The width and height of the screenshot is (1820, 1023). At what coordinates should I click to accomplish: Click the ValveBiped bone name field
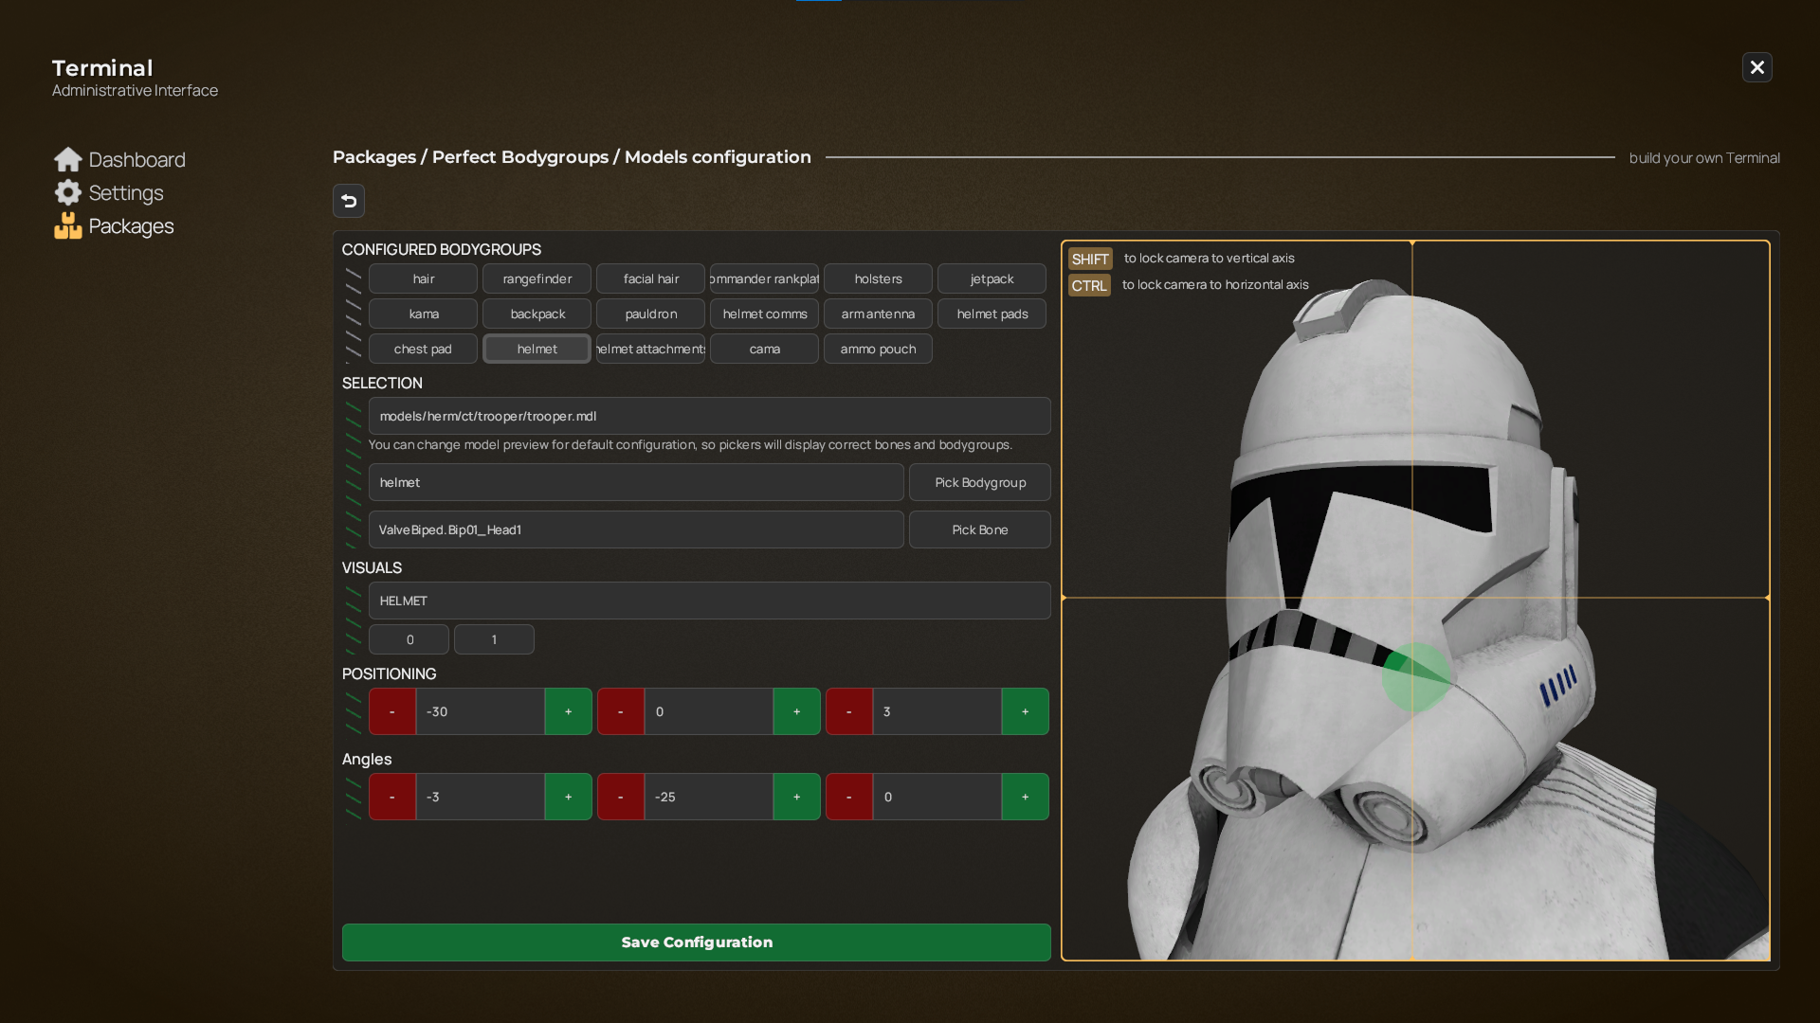pos(636,529)
